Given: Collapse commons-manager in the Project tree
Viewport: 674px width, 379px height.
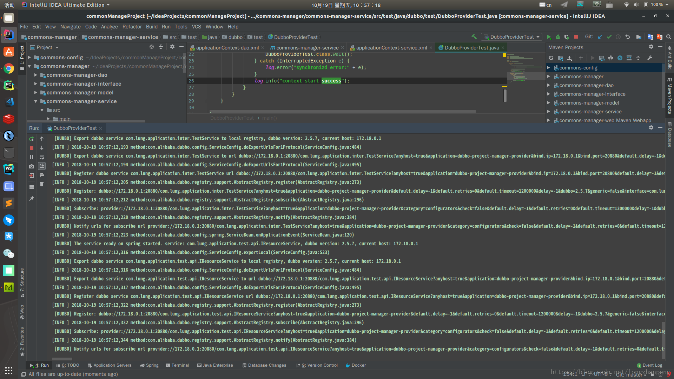Looking at the screenshot, I should coord(30,66).
